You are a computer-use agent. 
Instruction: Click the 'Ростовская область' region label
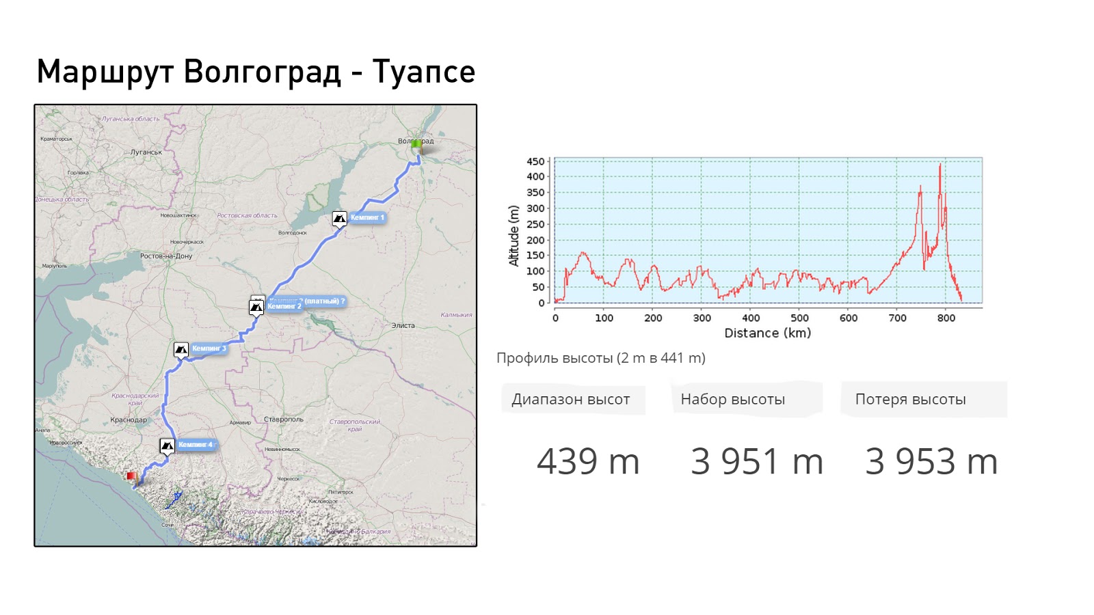248,215
